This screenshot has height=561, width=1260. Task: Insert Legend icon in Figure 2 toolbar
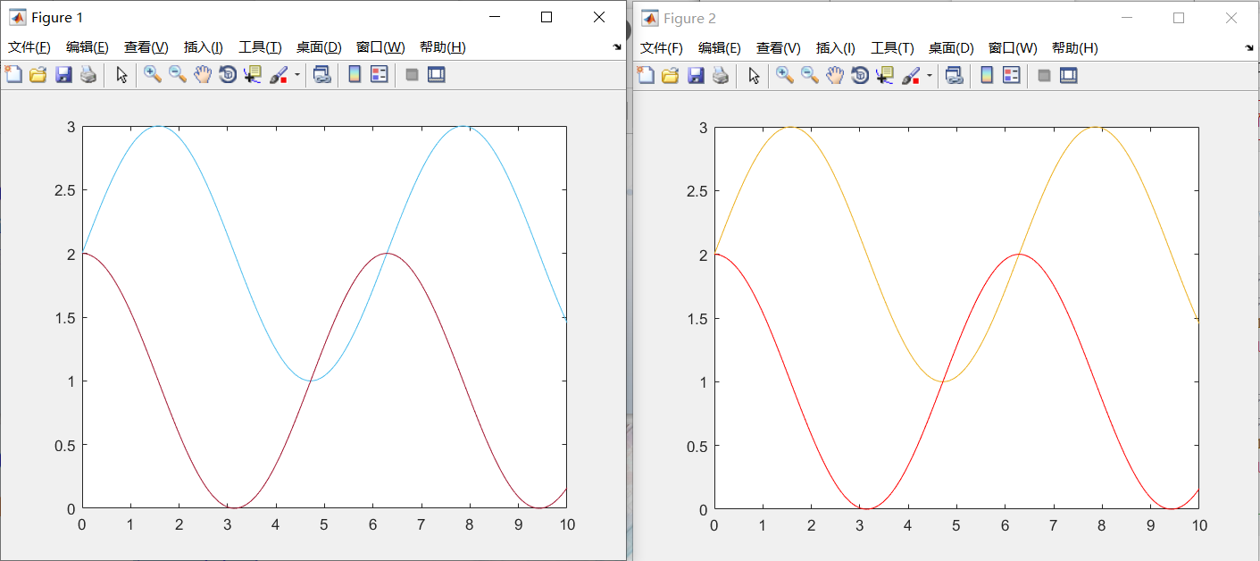coord(1012,76)
